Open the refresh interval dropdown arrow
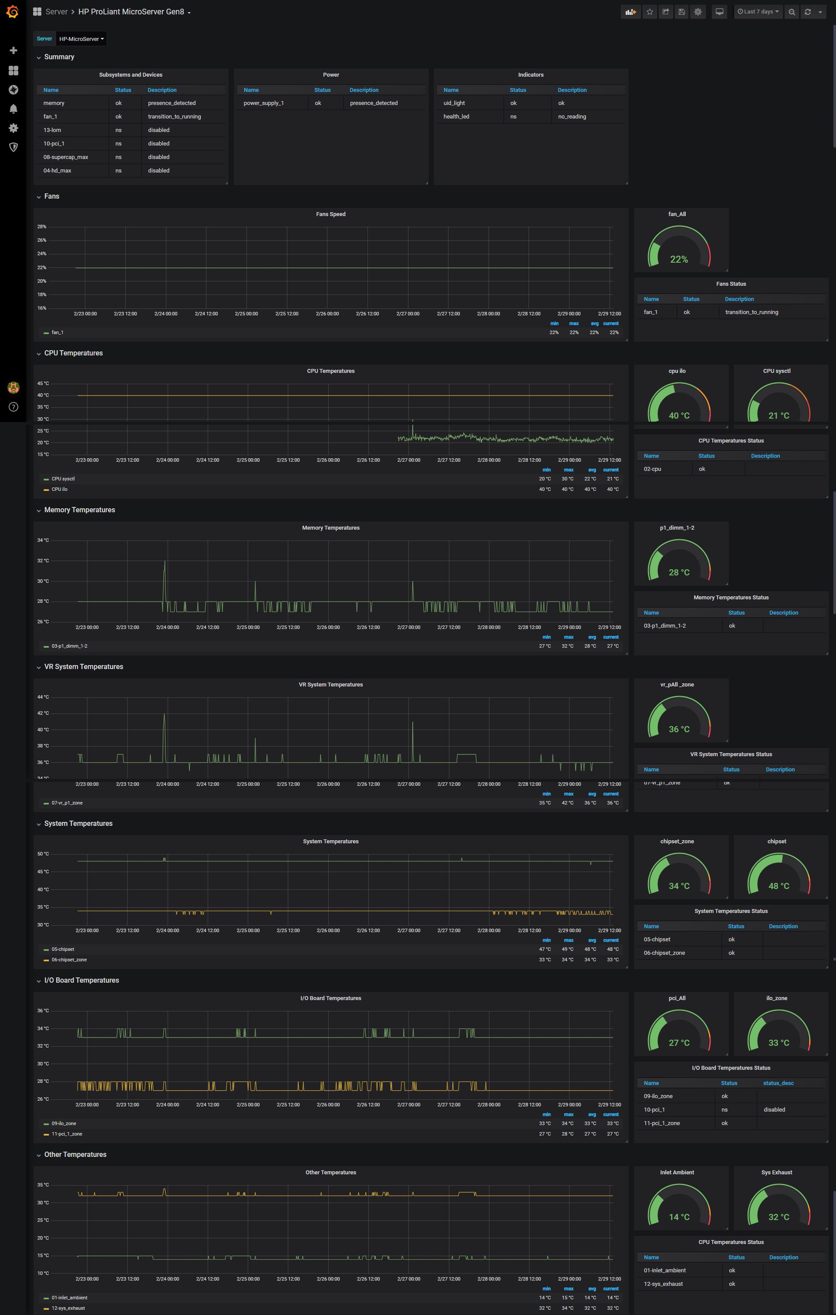This screenshot has height=1315, width=836. (820, 12)
